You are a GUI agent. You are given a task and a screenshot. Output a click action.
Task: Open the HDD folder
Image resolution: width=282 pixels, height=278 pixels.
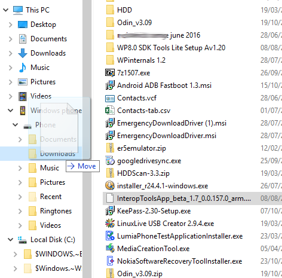tap(124, 10)
